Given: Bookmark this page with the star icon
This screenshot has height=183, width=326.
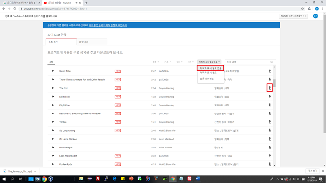Looking at the screenshot, I should pyautogui.click(x=302, y=9).
